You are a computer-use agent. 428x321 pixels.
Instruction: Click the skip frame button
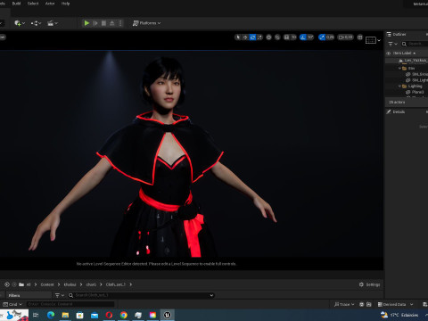[95, 23]
